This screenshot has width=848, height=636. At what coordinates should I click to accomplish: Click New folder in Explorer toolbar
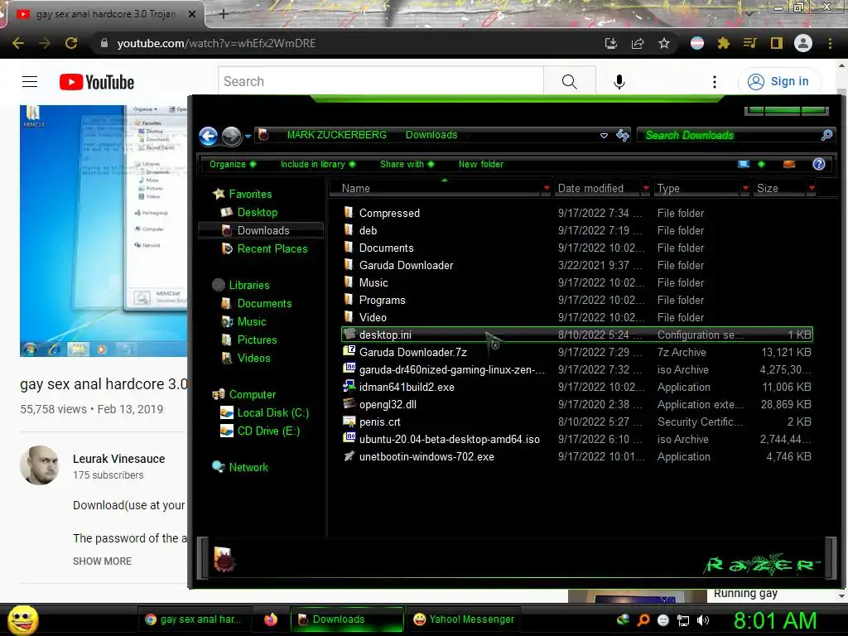pos(481,165)
